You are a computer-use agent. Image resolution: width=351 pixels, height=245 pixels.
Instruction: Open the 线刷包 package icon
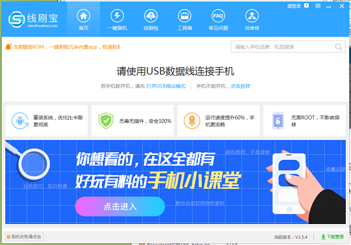150,17
